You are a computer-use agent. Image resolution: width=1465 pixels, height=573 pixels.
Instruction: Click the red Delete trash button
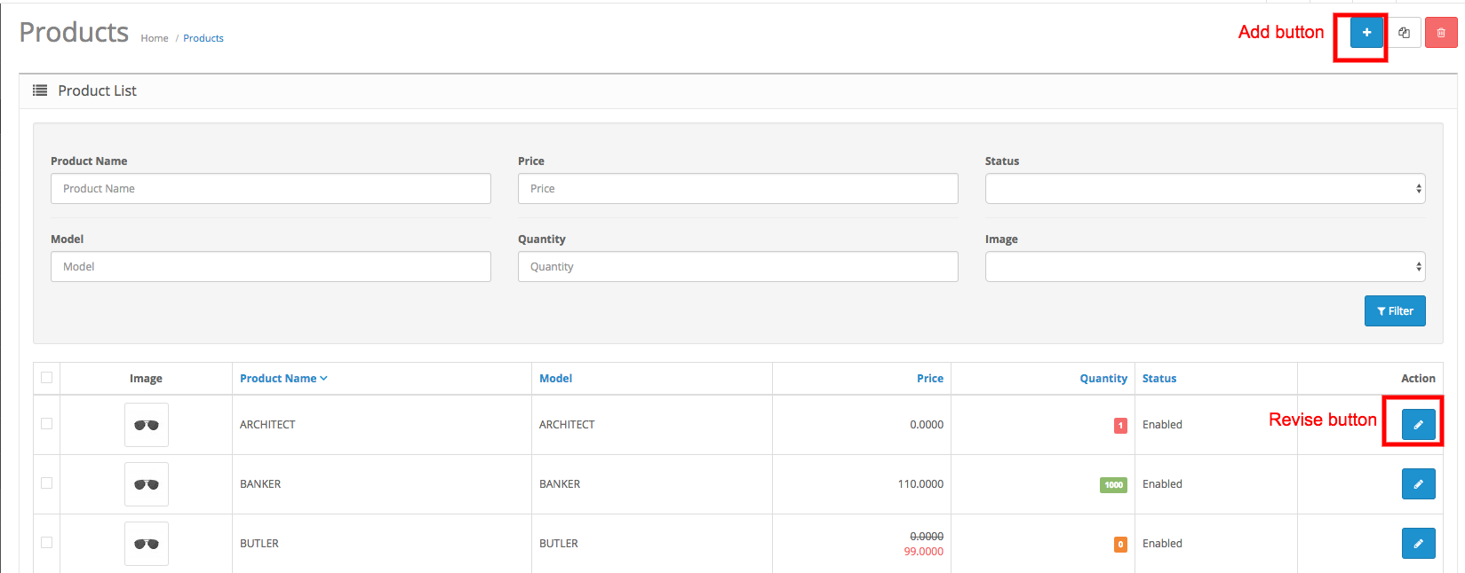pyautogui.click(x=1441, y=33)
